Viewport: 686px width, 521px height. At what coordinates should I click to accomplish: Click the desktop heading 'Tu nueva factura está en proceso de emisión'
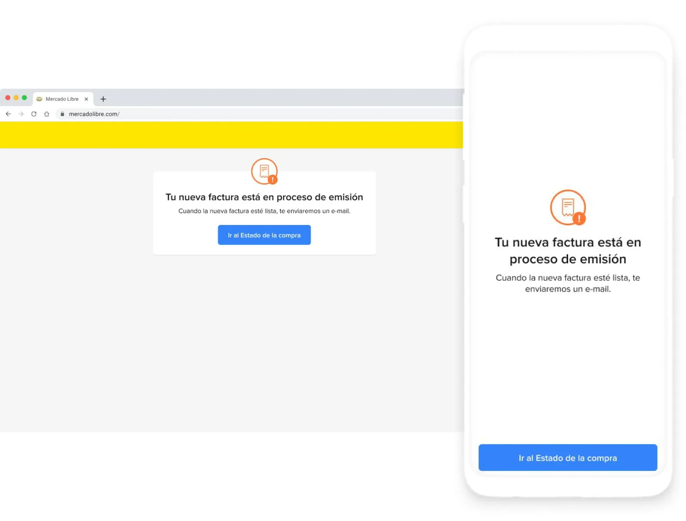(x=264, y=197)
